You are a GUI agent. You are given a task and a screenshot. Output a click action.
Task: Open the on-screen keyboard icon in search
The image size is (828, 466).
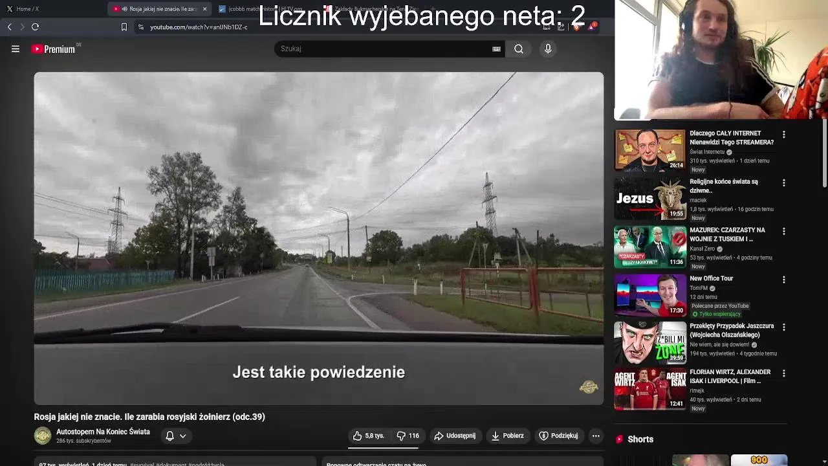click(x=496, y=49)
